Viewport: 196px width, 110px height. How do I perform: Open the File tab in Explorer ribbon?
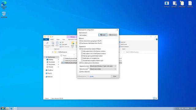pyautogui.click(x=46, y=39)
